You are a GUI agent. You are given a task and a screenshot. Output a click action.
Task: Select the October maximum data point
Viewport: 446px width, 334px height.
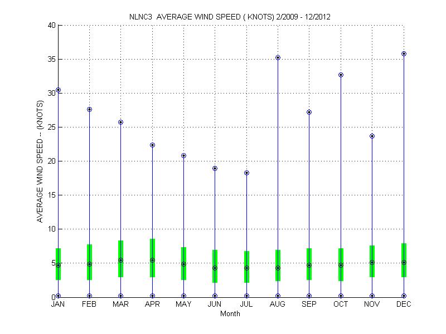pyautogui.click(x=341, y=75)
